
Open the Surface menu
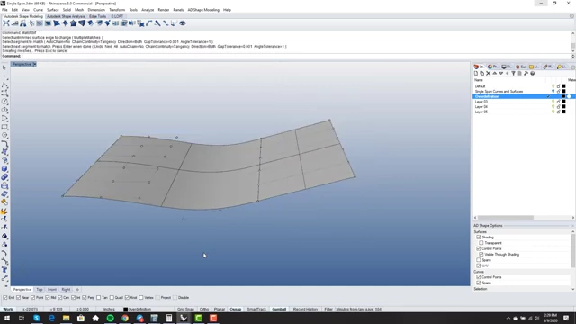click(x=52, y=10)
